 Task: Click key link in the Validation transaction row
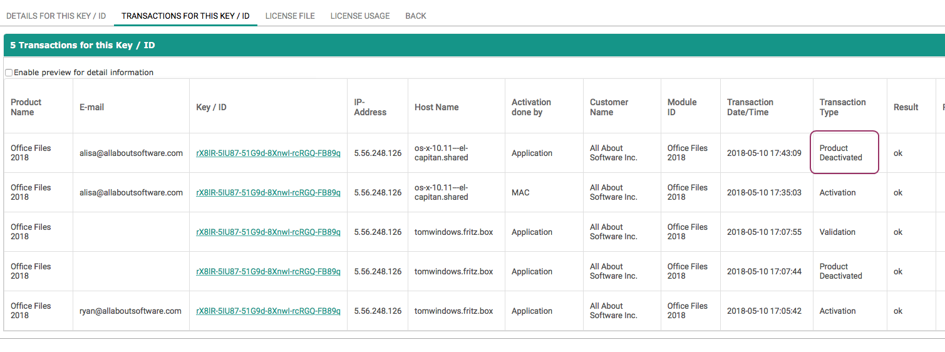(268, 232)
